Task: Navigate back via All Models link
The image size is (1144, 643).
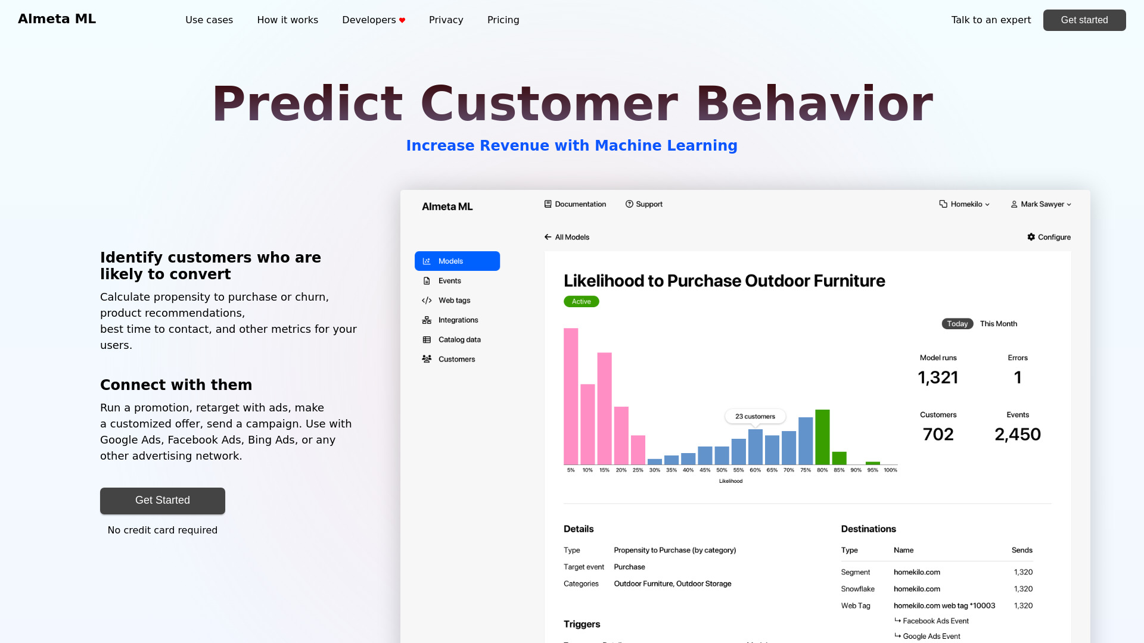Action: pos(567,237)
